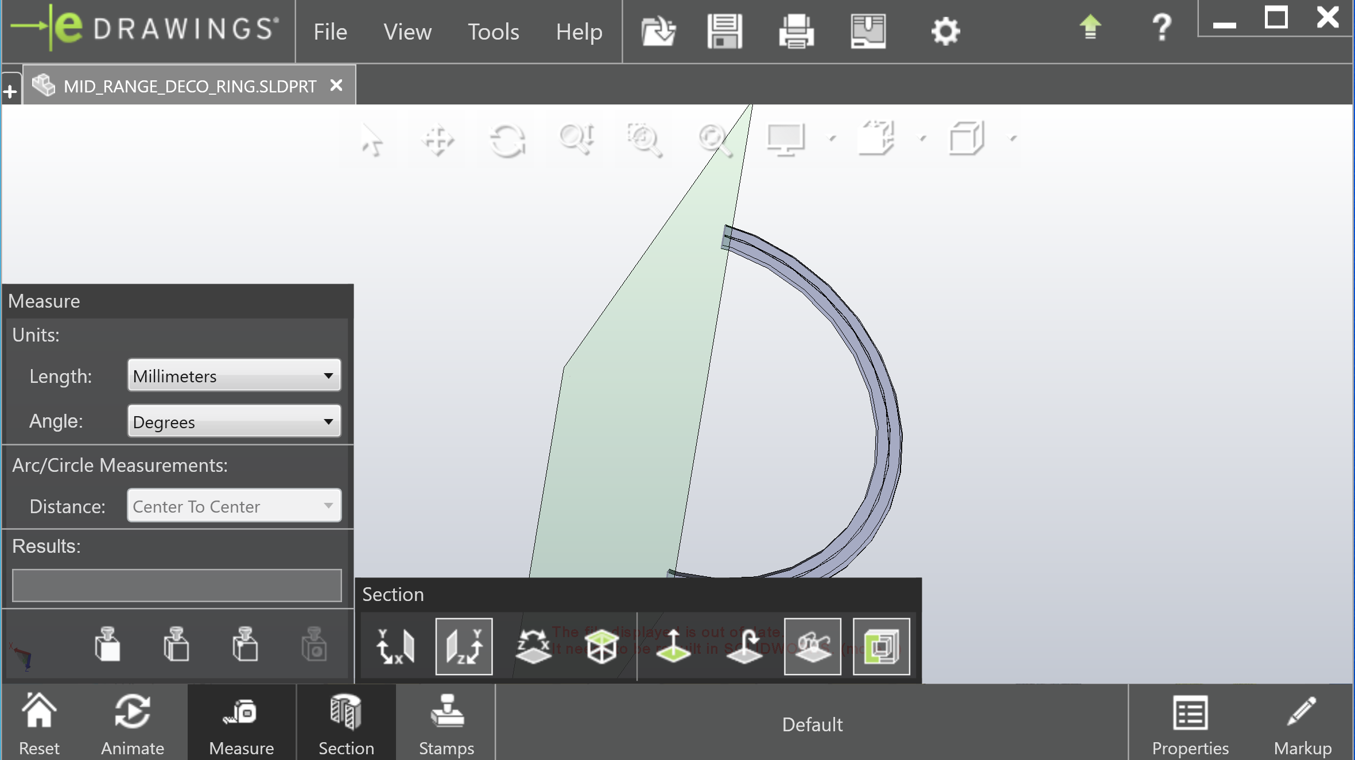
Task: Click the faded Rotate view tool
Action: (507, 139)
